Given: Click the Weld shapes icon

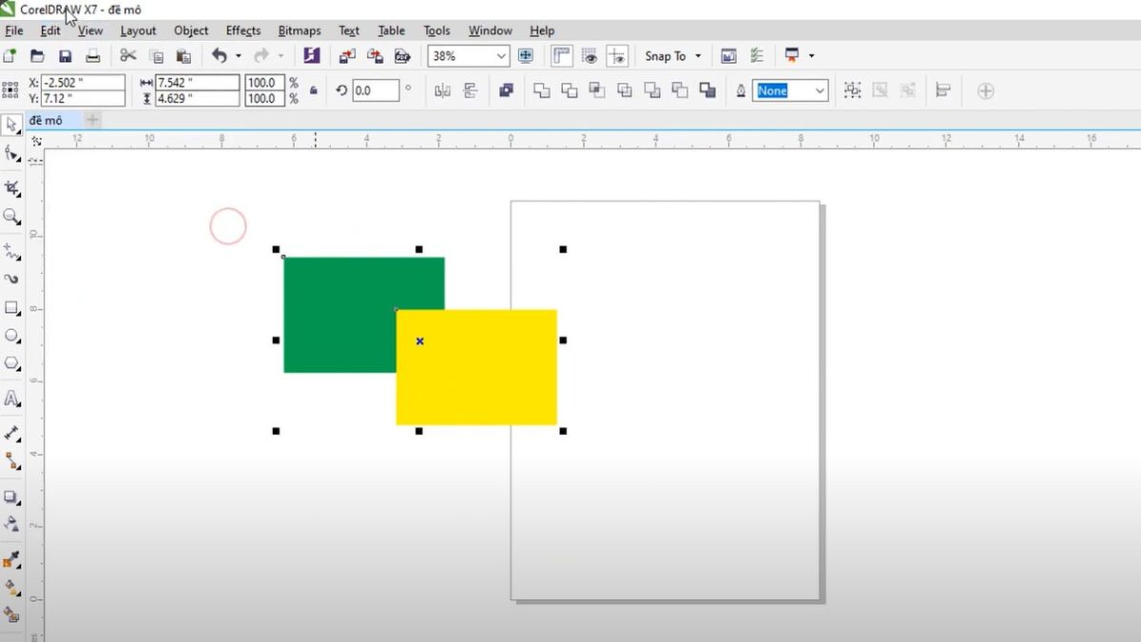Looking at the screenshot, I should (x=542, y=90).
